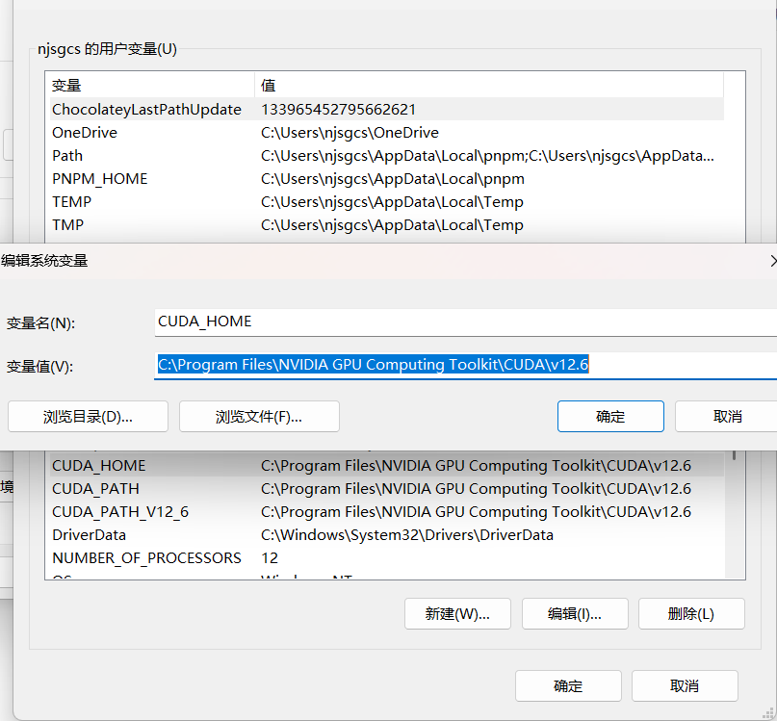
Task: Click the 变量值 field with CUDA v12.6 path
Action: [466, 365]
